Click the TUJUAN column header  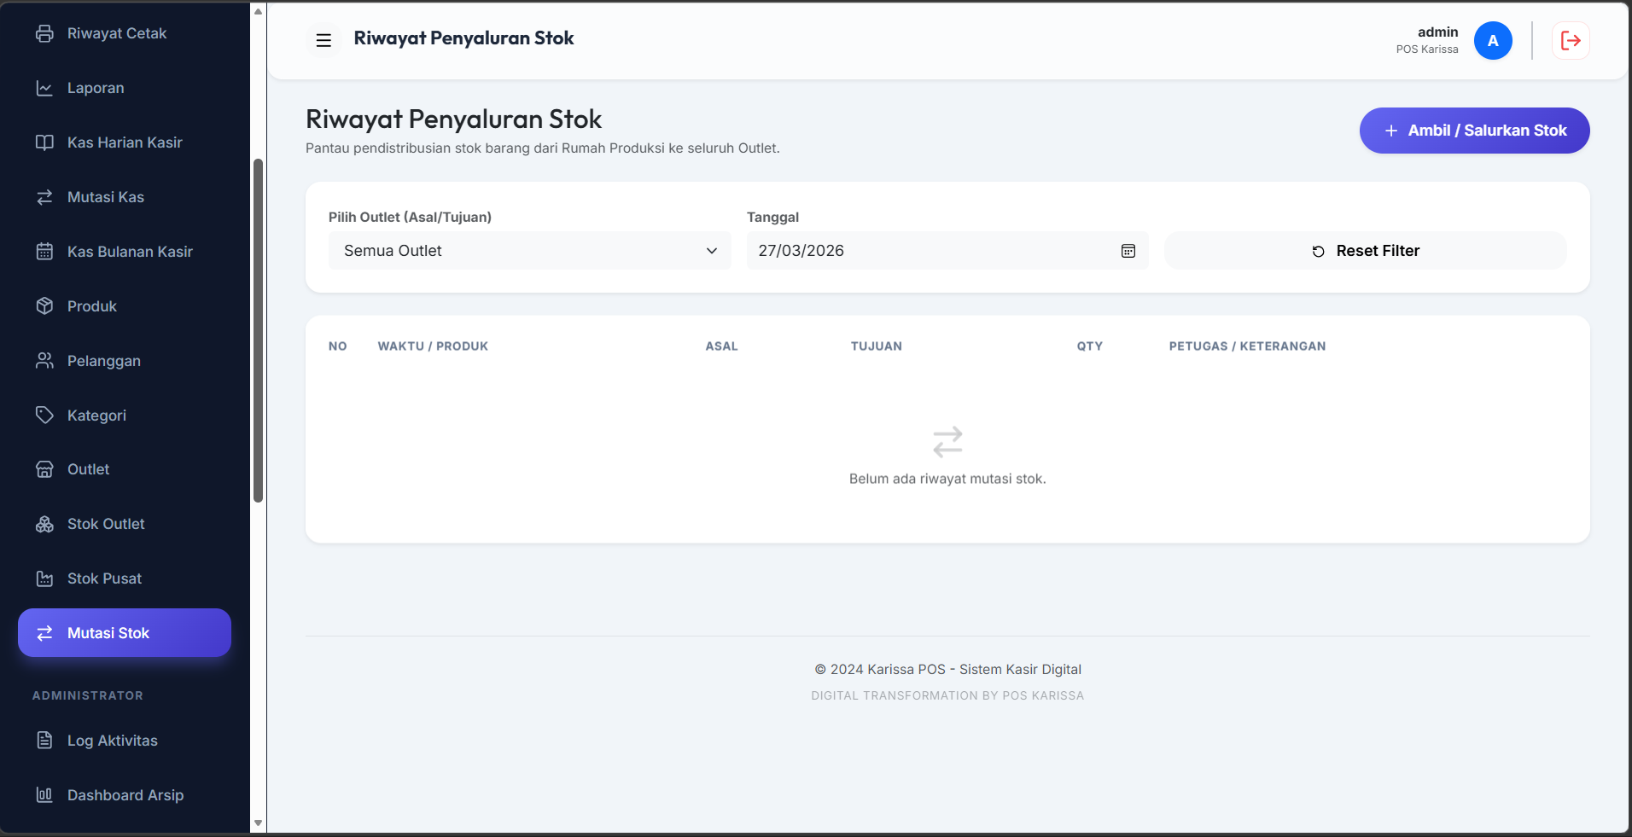click(x=876, y=346)
